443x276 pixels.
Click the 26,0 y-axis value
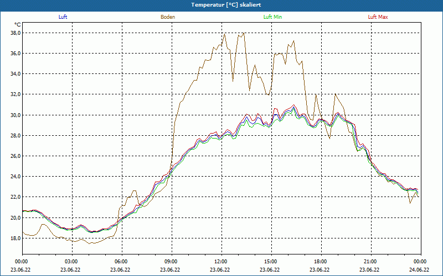coord(15,156)
